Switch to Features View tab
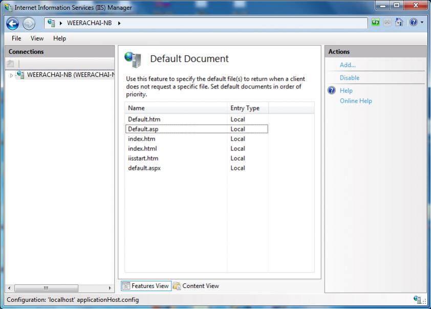Viewport: 431px width, 309px height. pos(146,286)
